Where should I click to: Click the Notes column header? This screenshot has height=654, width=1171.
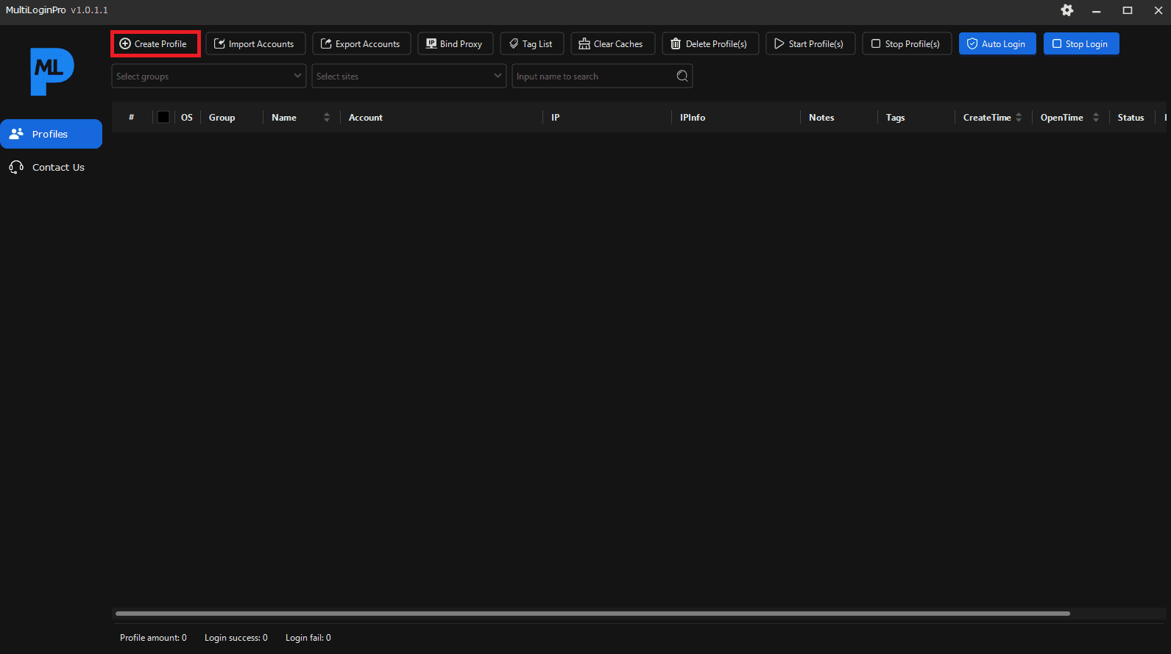pos(821,118)
